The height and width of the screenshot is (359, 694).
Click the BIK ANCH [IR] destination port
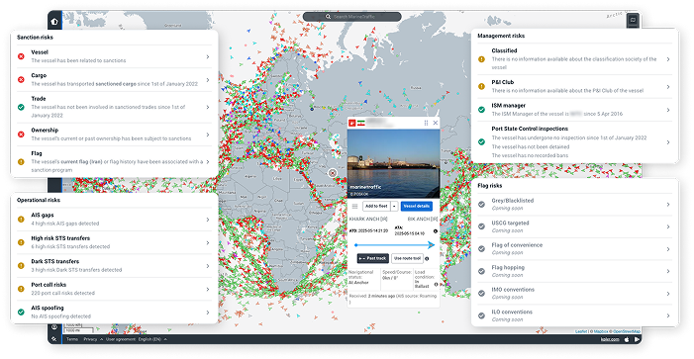click(423, 220)
